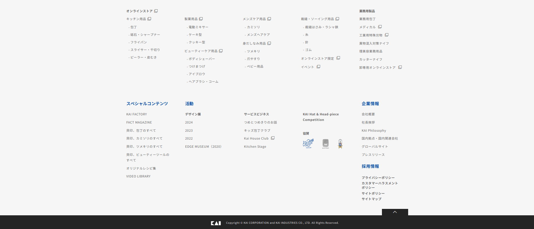534x229 pixels.
Task: Click the external-link icon next to 卸専用オンラインストア
Action: [x=400, y=67]
